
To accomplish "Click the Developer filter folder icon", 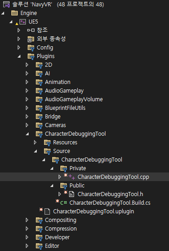I will (x=39, y=238).
